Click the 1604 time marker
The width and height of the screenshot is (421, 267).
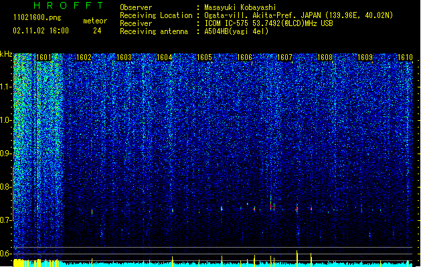point(164,57)
